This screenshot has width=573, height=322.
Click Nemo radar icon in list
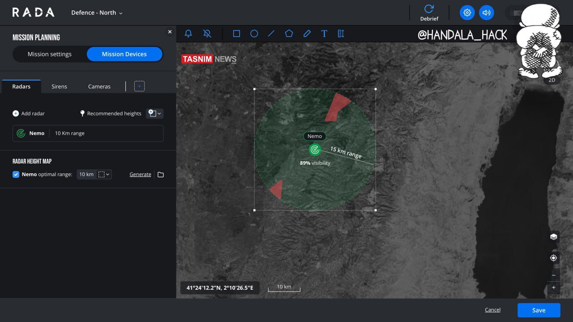click(21, 133)
